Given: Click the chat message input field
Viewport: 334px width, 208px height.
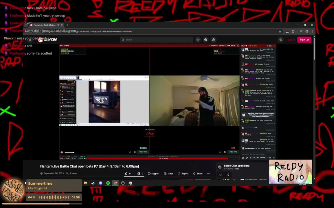Looking at the screenshot, I should click(258, 154).
